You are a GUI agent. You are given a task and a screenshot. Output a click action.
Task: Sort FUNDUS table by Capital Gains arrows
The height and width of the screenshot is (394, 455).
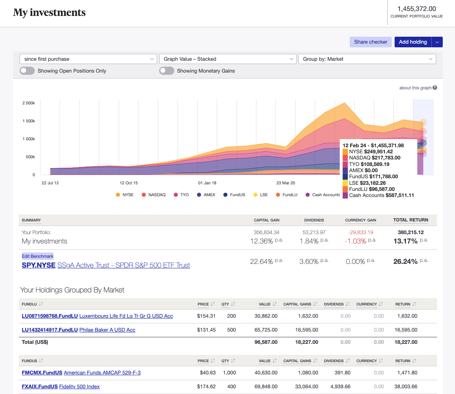[x=315, y=361]
